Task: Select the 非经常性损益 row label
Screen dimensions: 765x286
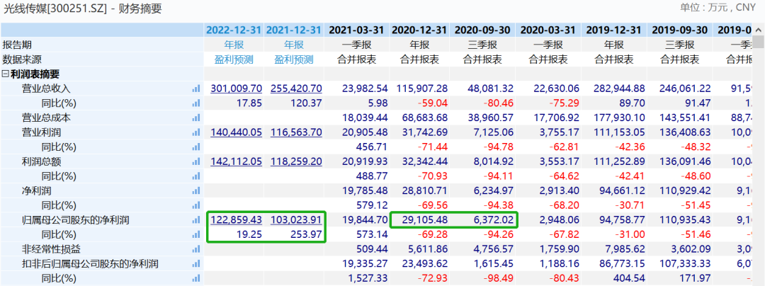Action: click(x=51, y=249)
